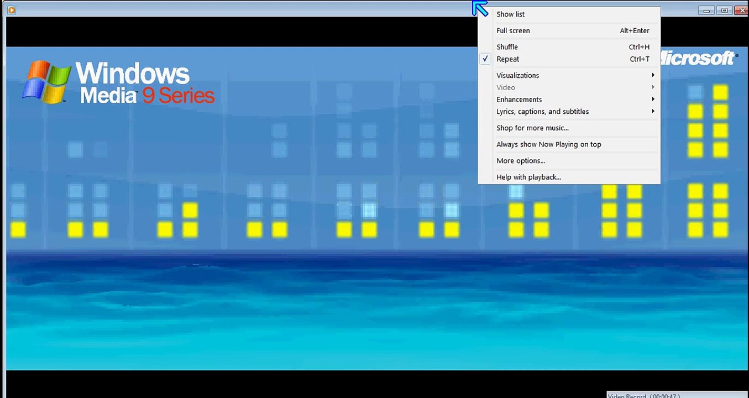This screenshot has height=398, width=749.
Task: Uncheck the Repeat option
Action: click(x=569, y=59)
